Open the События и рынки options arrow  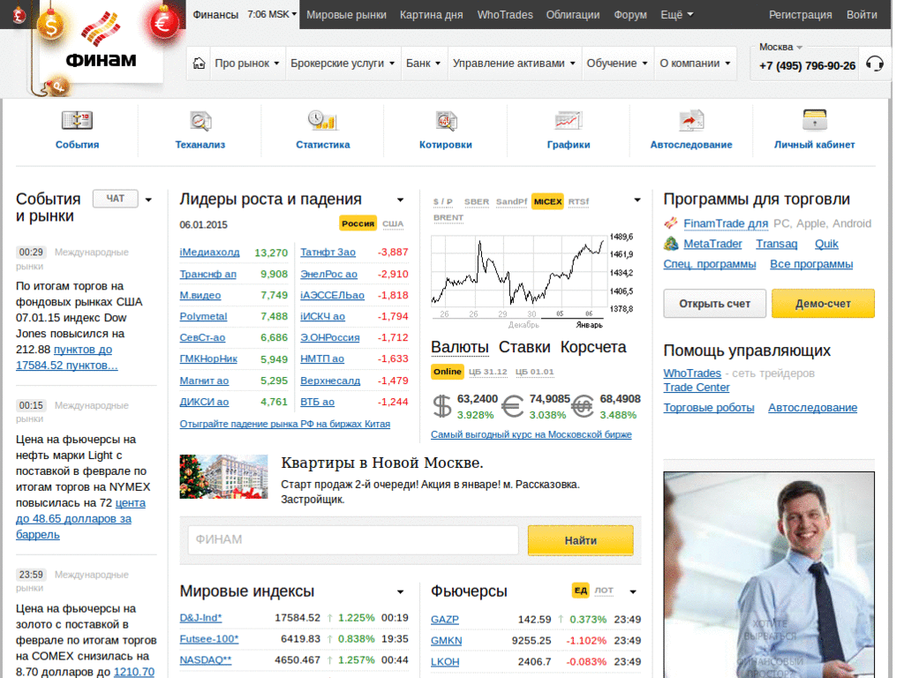tap(148, 200)
